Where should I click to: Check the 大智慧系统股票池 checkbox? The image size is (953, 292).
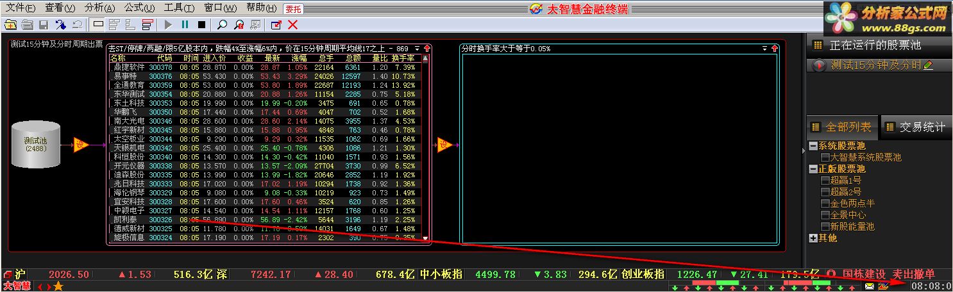pyautogui.click(x=825, y=157)
